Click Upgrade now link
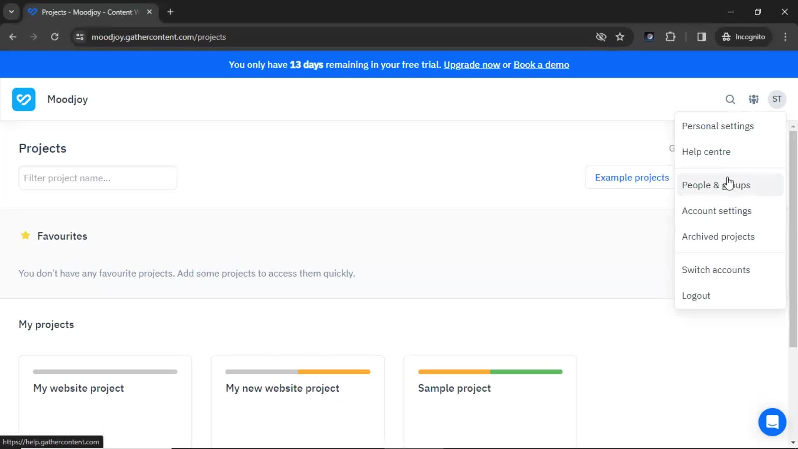 tap(472, 65)
